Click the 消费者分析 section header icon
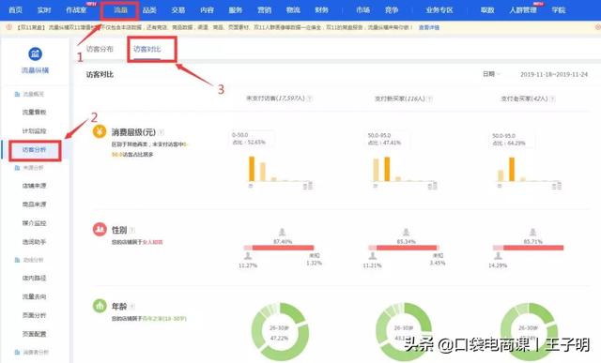This screenshot has width=601, height=363. point(17,353)
